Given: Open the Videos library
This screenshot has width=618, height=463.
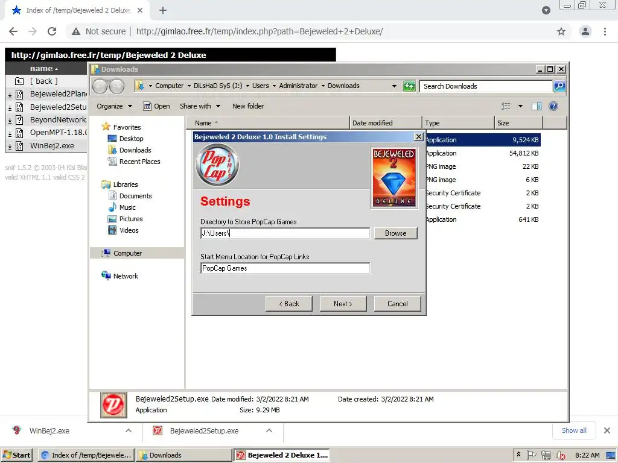Looking at the screenshot, I should click(x=129, y=230).
